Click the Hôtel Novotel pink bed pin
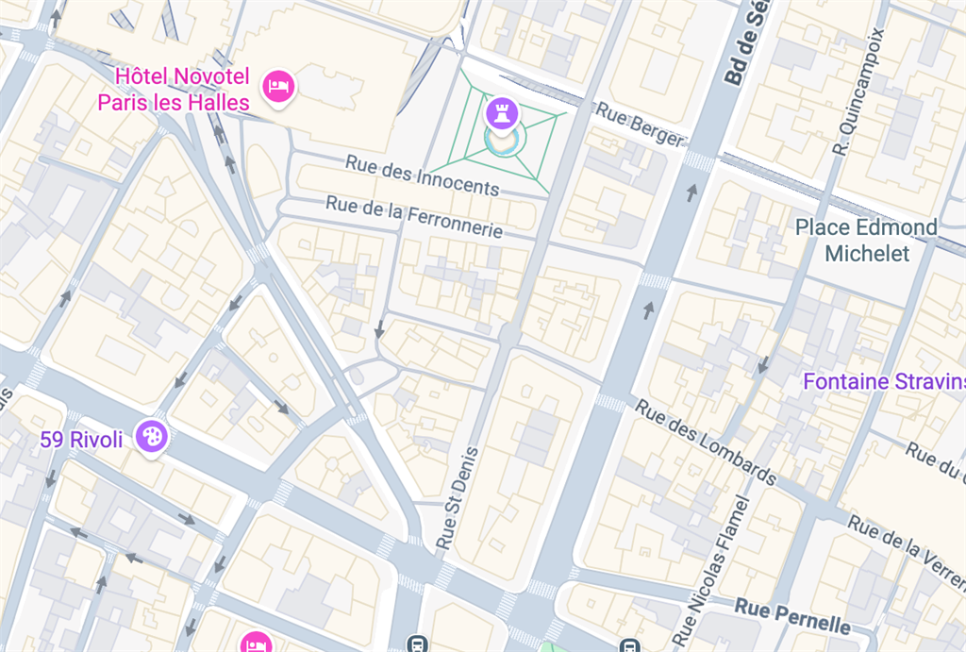The width and height of the screenshot is (966, 652). [x=278, y=87]
